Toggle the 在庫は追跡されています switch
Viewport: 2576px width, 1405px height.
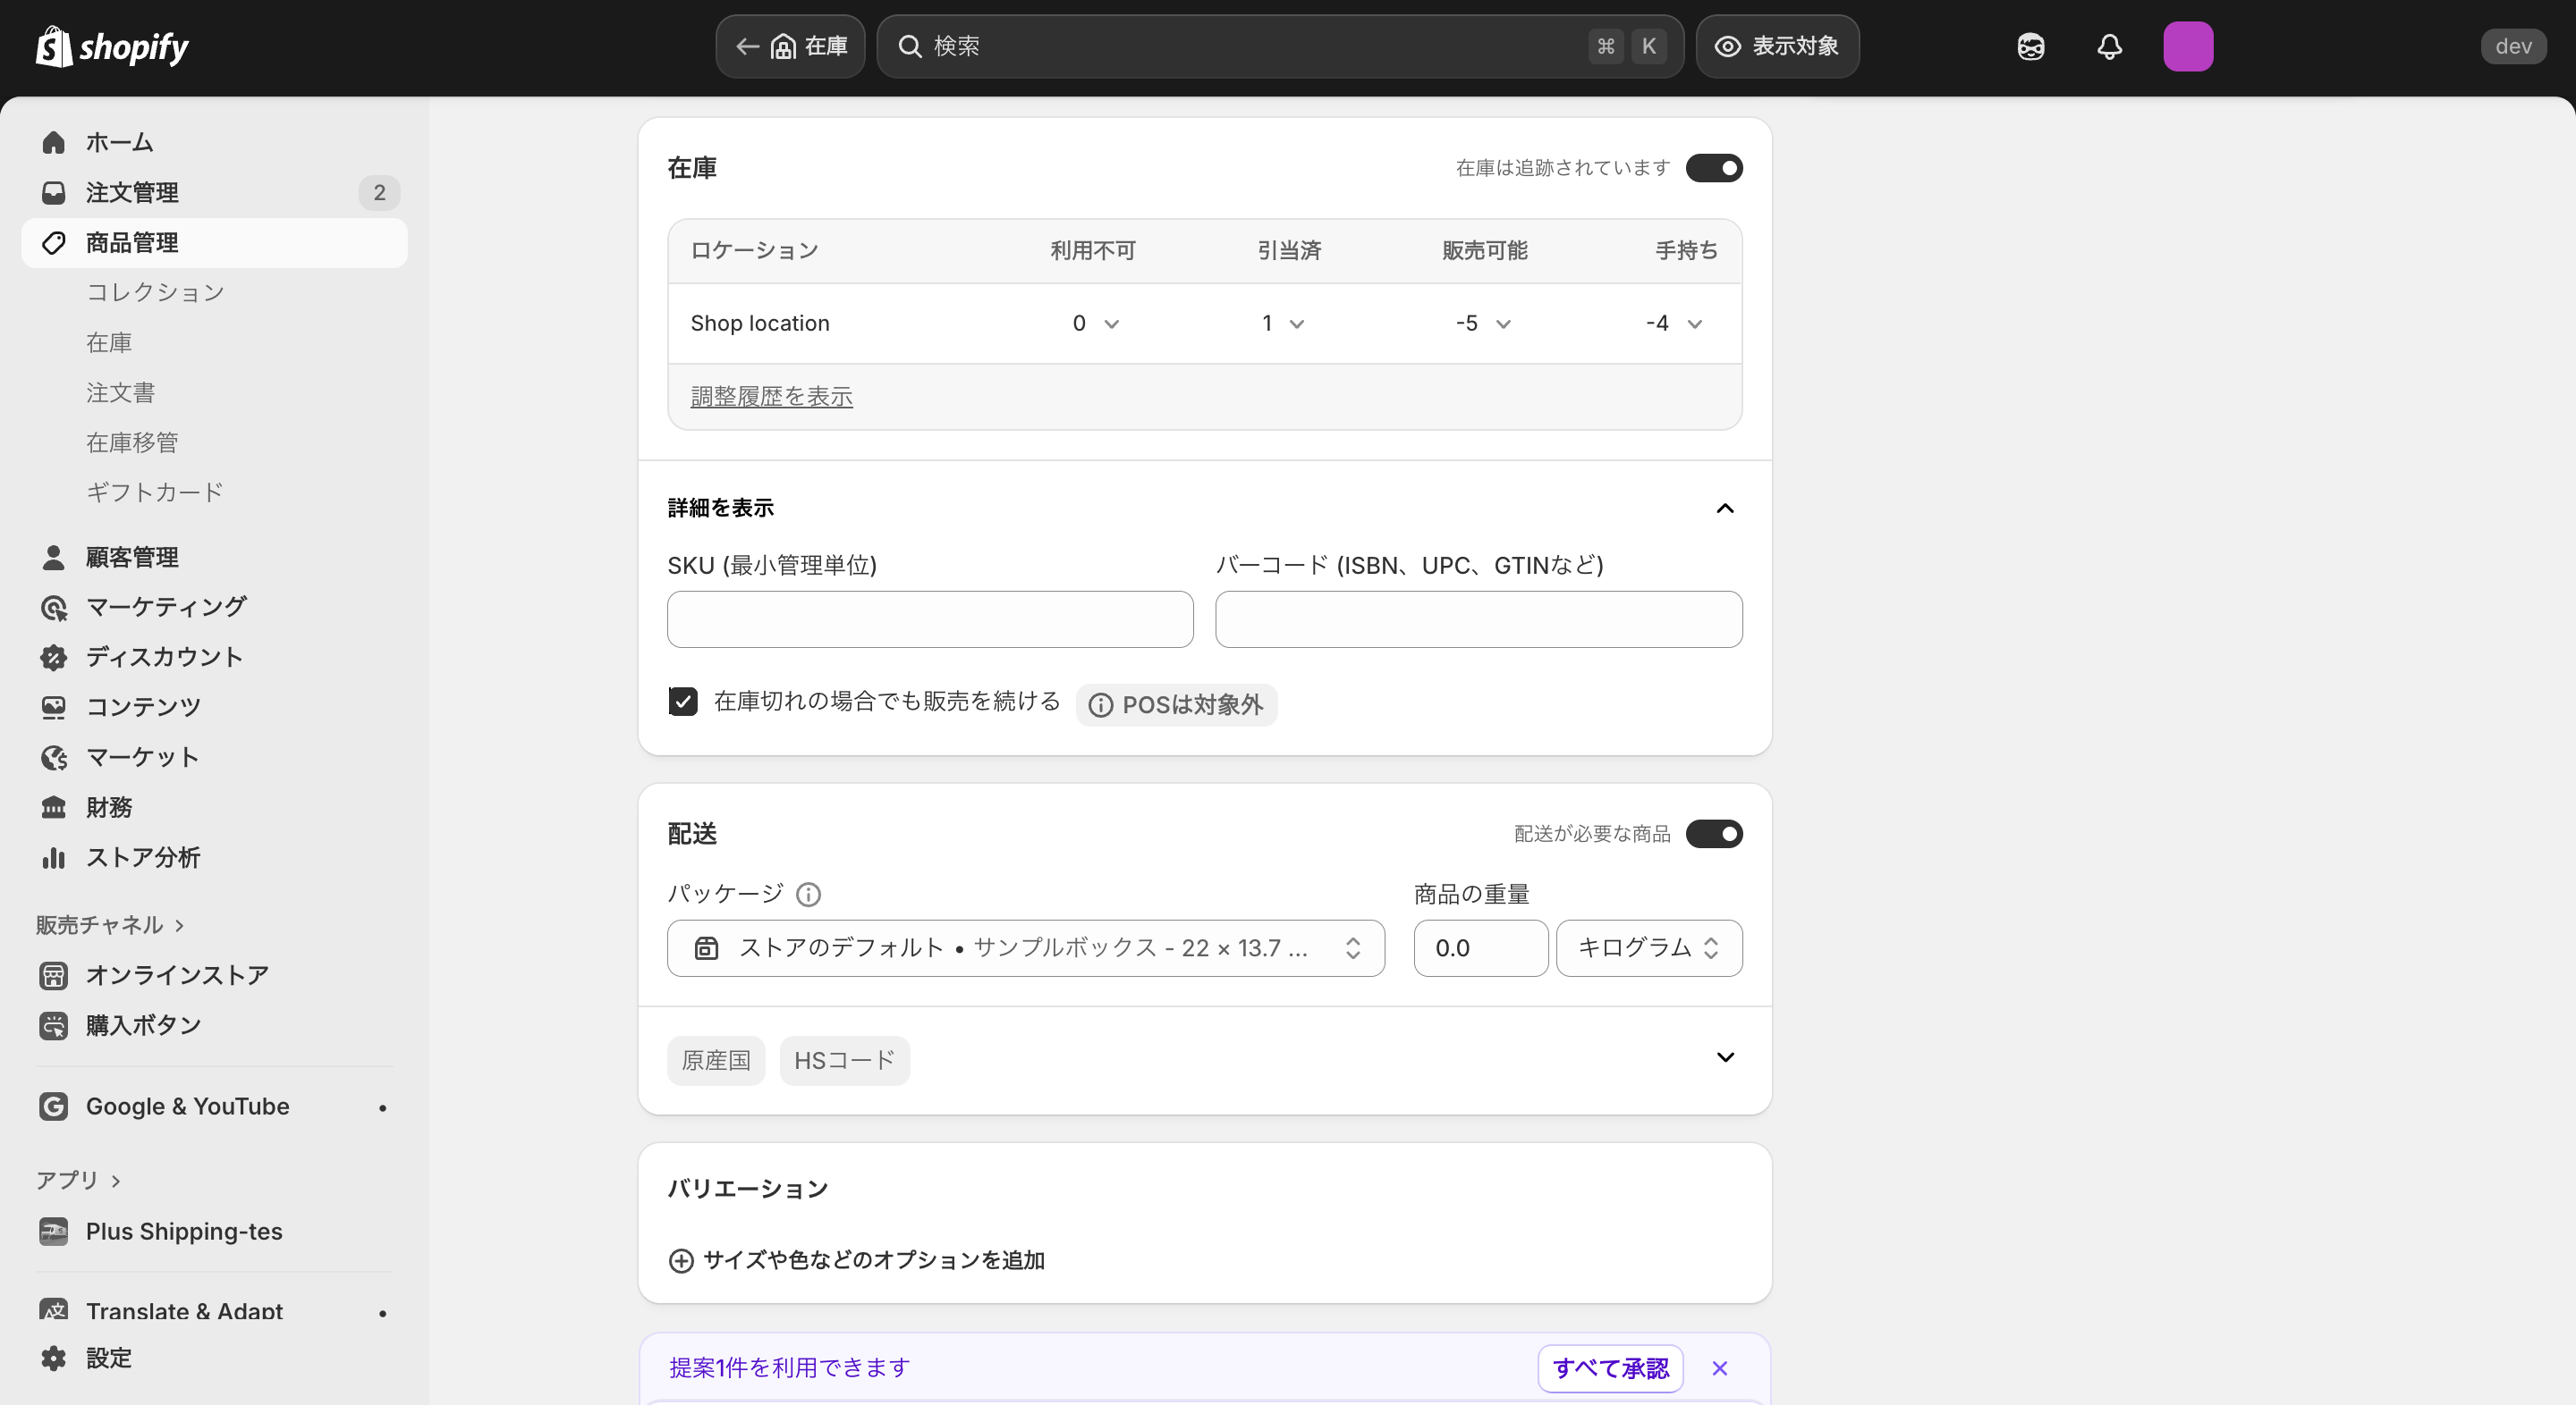click(1713, 168)
